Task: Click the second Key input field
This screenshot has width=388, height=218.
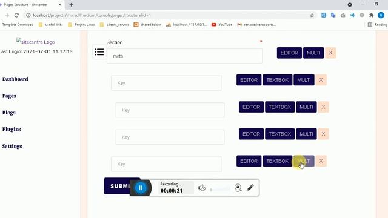Action: (170, 110)
